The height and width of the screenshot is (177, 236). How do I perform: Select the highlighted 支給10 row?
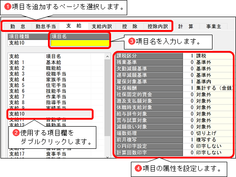50,114
